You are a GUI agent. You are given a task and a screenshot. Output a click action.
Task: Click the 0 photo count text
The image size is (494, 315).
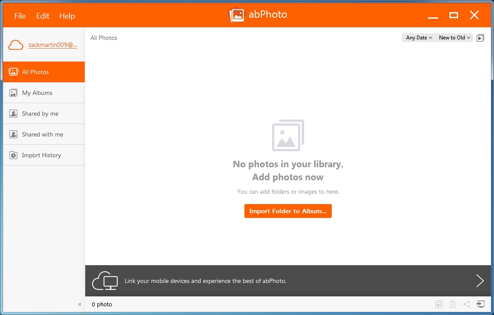coord(102,304)
